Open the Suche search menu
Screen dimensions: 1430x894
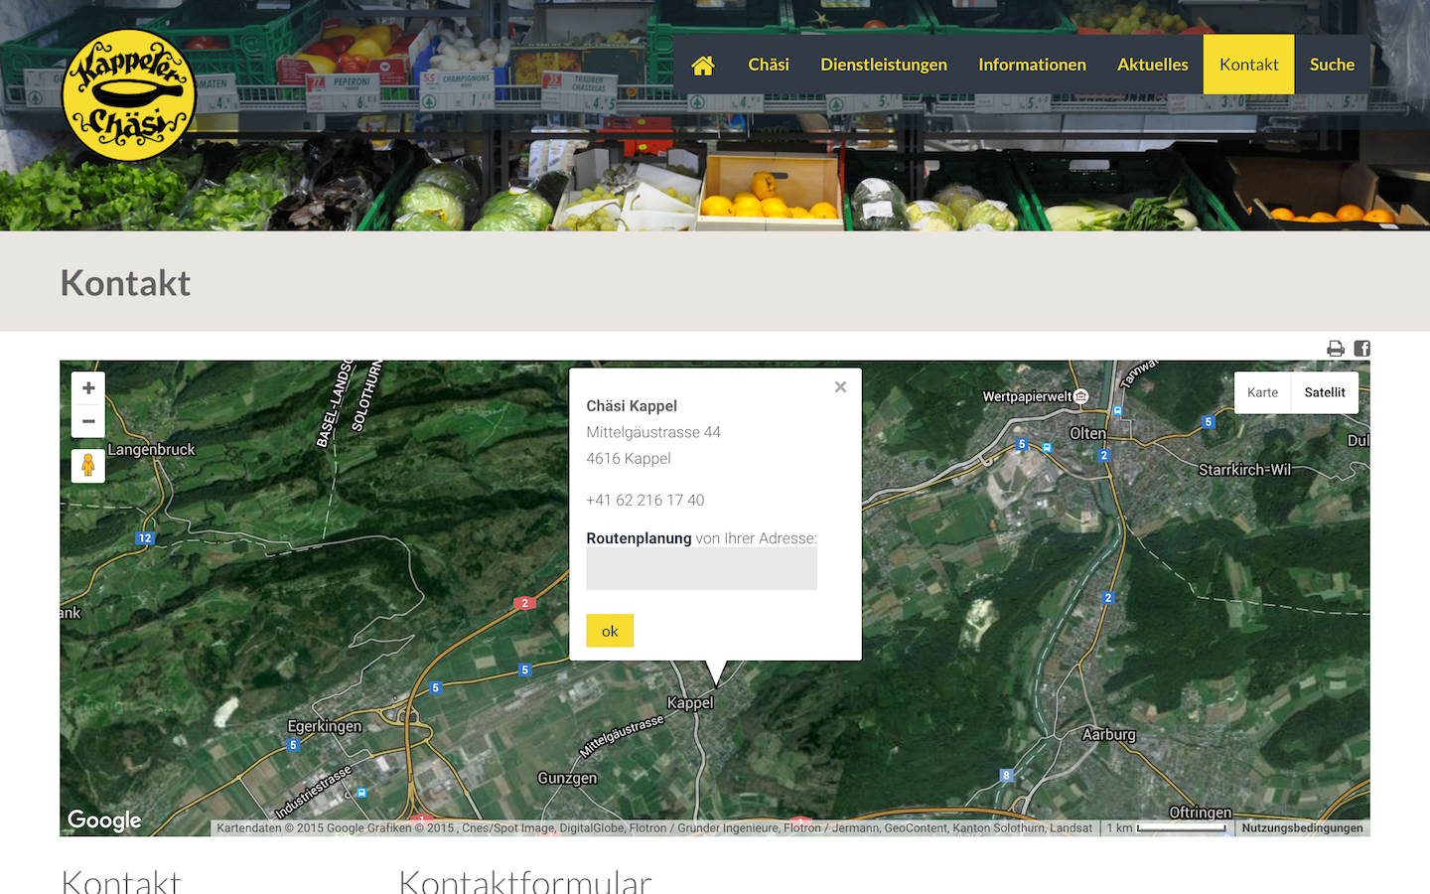[x=1332, y=65]
